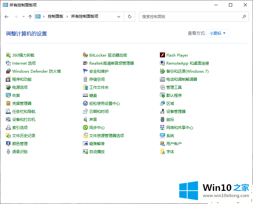Open the Internet 选项 icon
Viewport: 253px width, 204px height.
pyautogui.click(x=8, y=63)
